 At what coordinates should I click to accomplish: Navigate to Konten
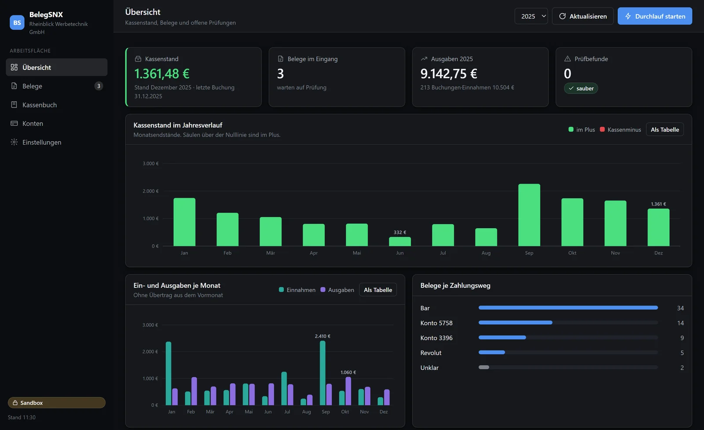[57, 124]
